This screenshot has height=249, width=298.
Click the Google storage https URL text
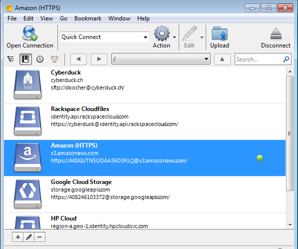pos(110,197)
